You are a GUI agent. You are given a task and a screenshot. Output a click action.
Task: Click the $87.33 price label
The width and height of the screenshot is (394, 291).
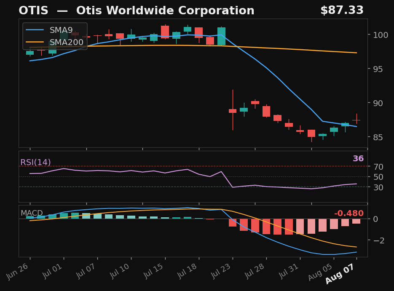point(342,11)
